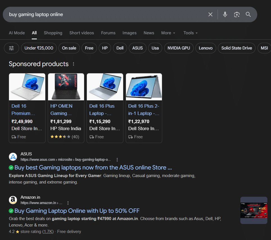Switch to the Shopping tab

point(53,33)
